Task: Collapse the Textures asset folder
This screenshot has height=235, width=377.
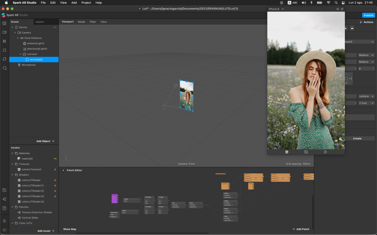Action: point(12,164)
